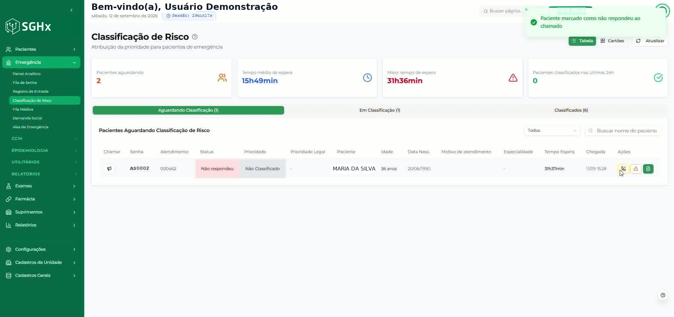The width and height of the screenshot is (674, 317).
Task: Open Registro de Entrada page
Action: click(30, 92)
